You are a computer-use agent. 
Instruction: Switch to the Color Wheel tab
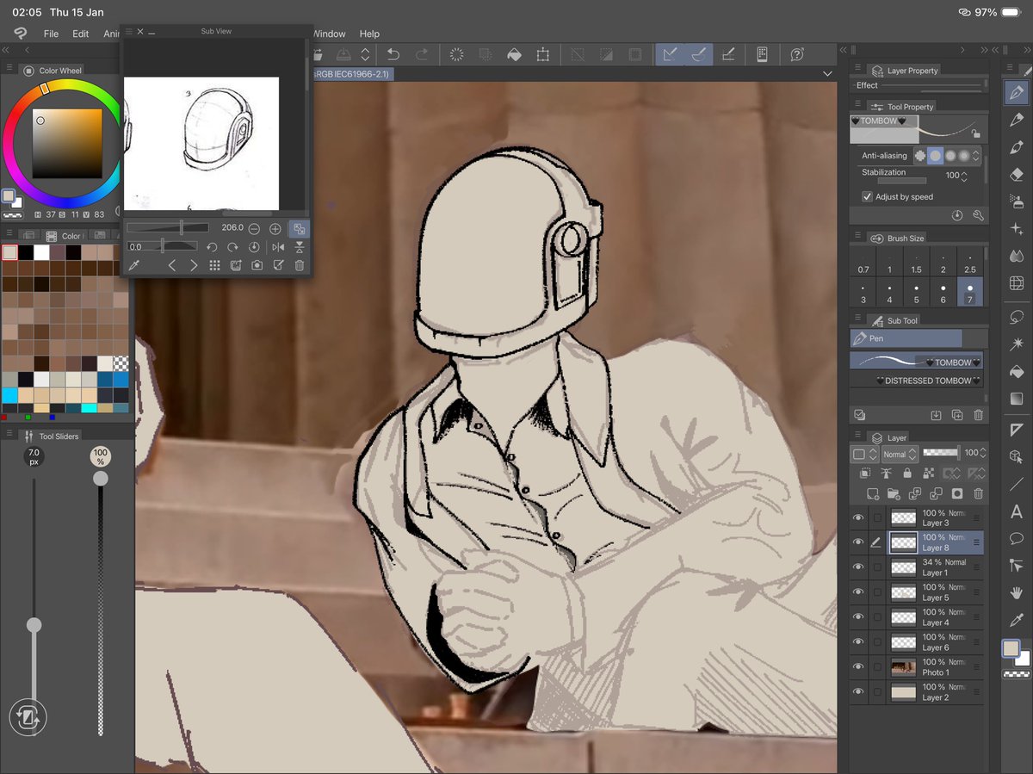(53, 71)
